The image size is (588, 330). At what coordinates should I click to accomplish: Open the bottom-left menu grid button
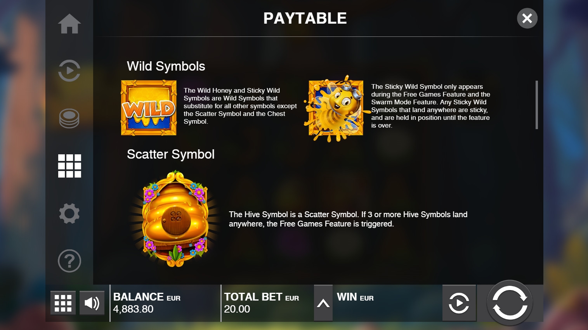click(63, 303)
